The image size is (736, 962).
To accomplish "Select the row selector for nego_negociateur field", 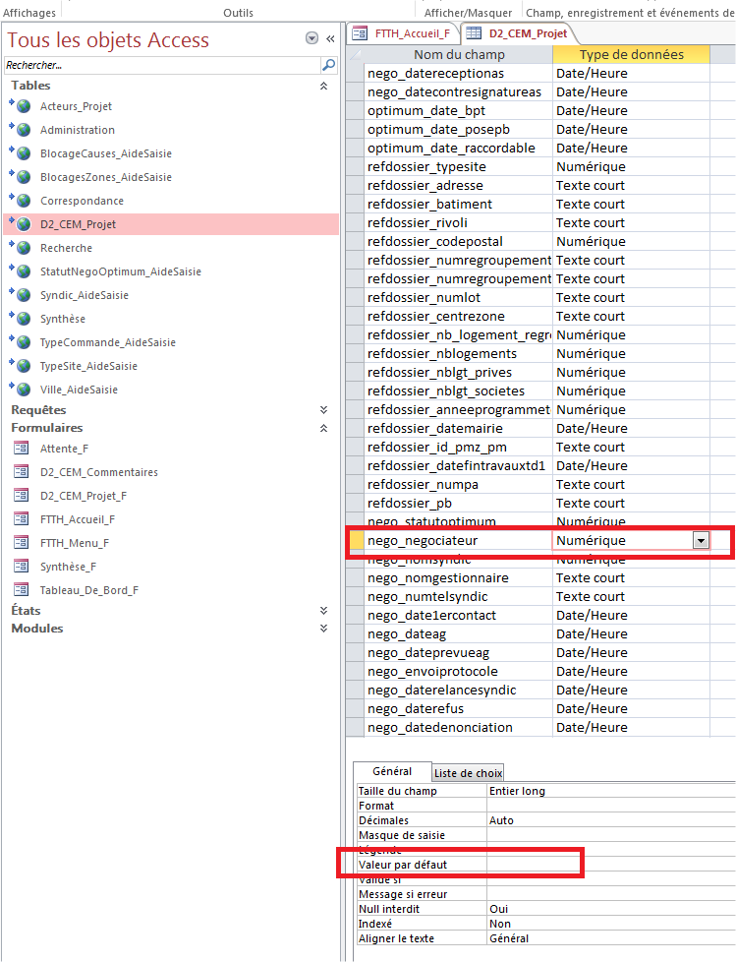I will coord(356,541).
